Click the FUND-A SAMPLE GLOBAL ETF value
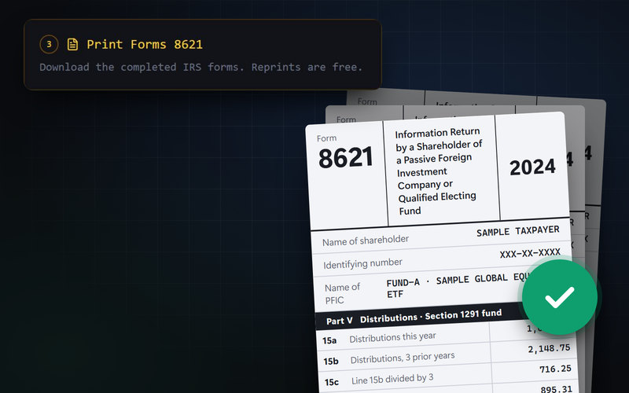This screenshot has width=629, height=393. [458, 286]
